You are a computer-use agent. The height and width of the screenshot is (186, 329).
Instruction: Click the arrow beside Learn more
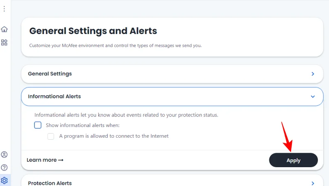[61, 160]
